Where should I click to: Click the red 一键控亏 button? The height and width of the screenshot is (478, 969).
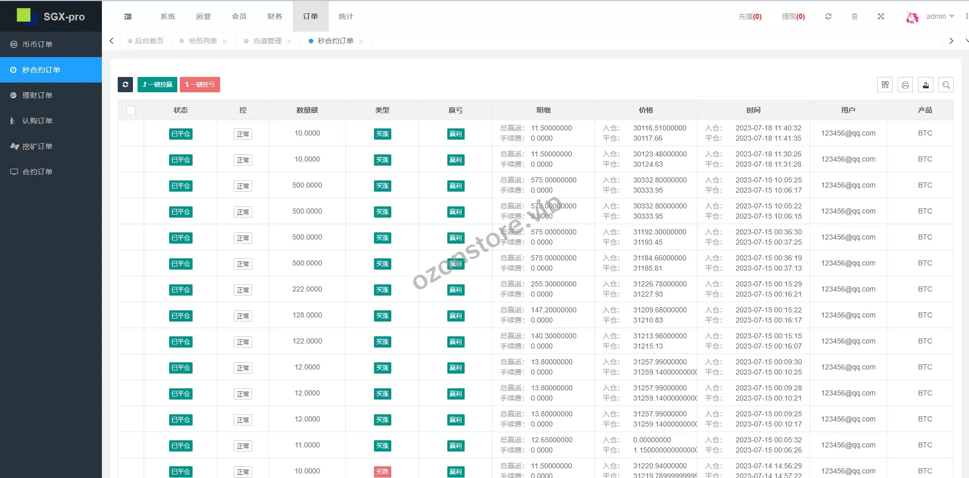click(200, 85)
